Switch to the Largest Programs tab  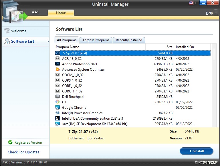pos(96,40)
